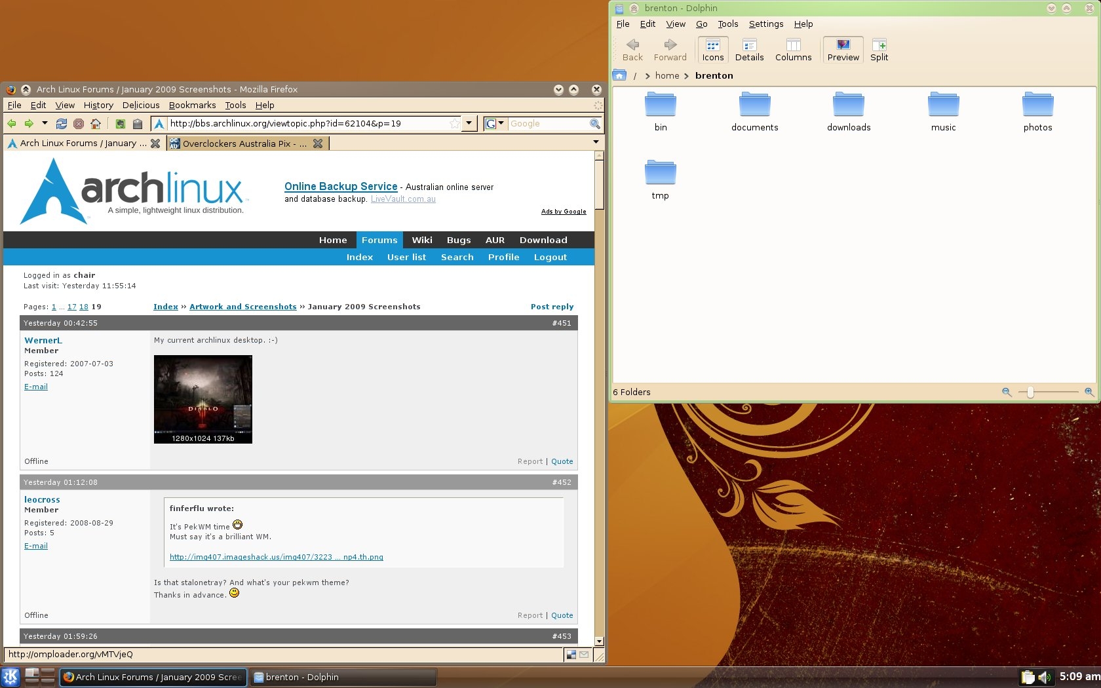
Task: Open the tmp folder in Dolphin
Action: coord(661,180)
